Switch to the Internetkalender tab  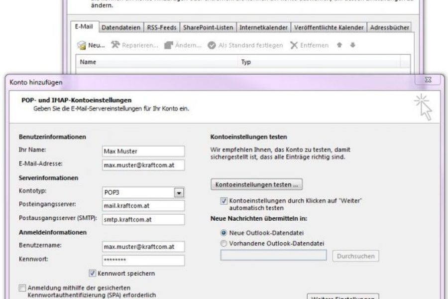[262, 27]
